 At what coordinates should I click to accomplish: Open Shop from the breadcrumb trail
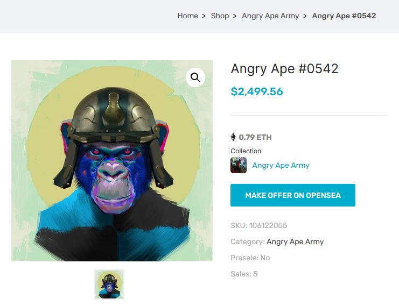220,16
